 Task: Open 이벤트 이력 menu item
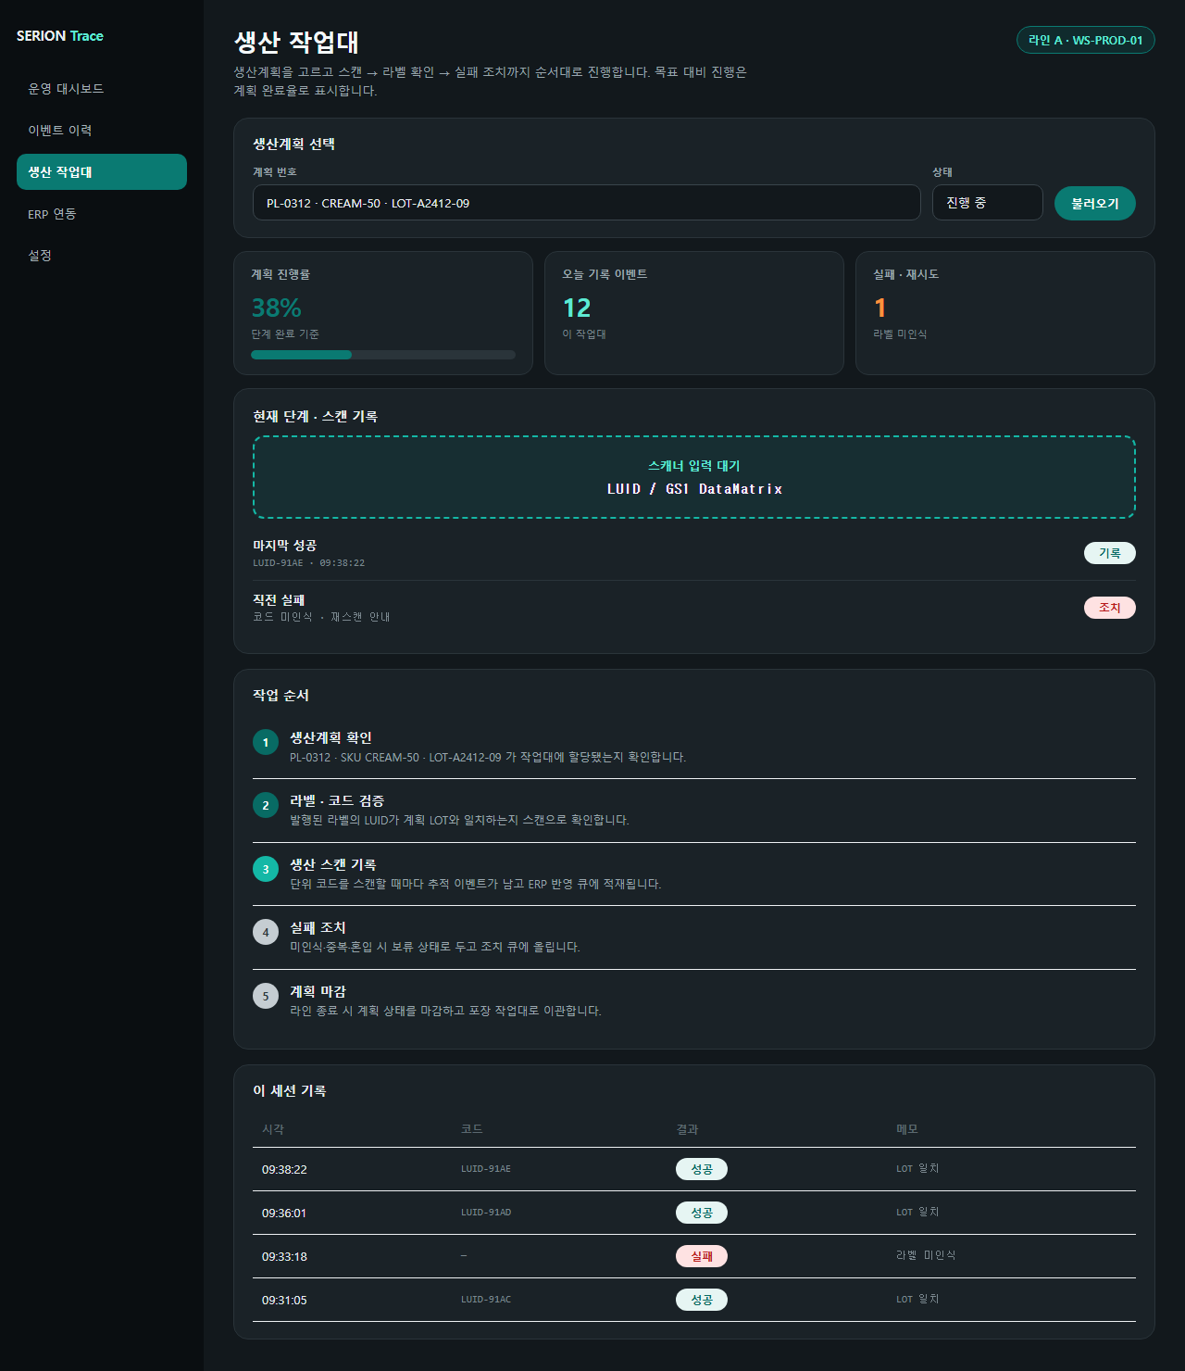[102, 131]
